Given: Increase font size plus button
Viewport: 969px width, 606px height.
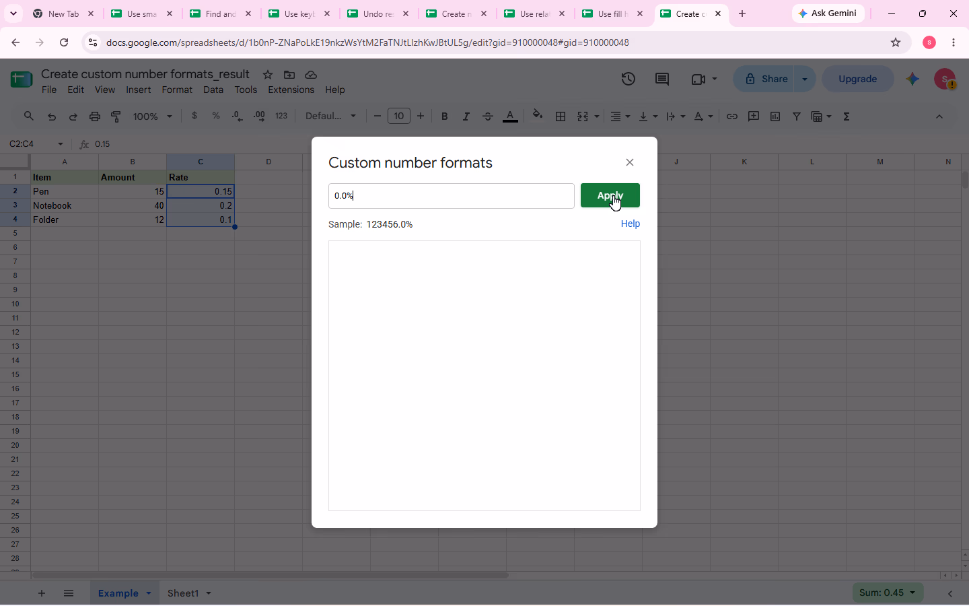Looking at the screenshot, I should click(421, 116).
